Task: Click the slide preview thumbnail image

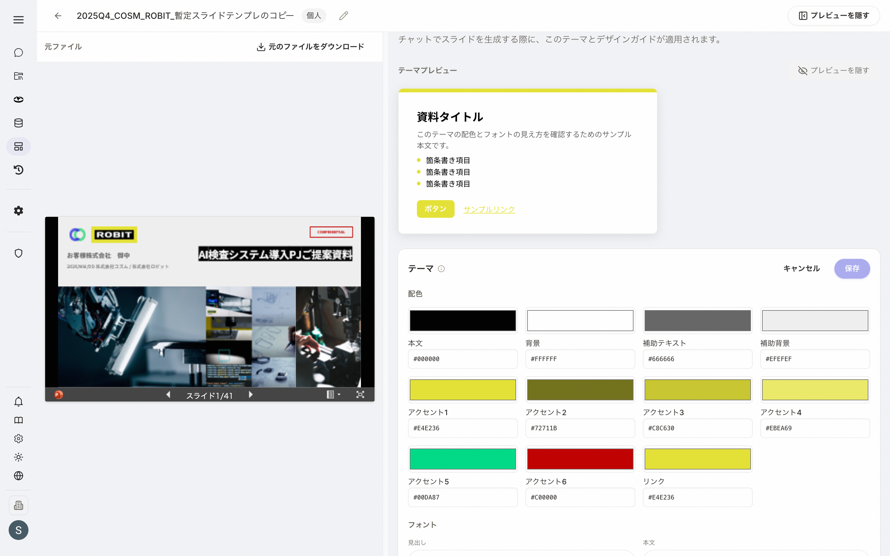Action: pyautogui.click(x=210, y=302)
